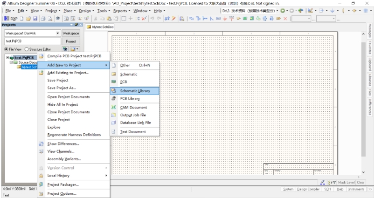Open Print Preview from the toolbar
This screenshot has width=375, height=198.
pyautogui.click(x=50, y=18)
